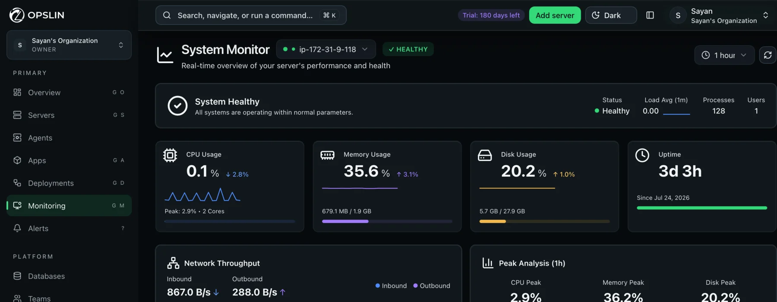Viewport: 777px width, 302px height.
Task: Click the "Peak: 2.9% • 2 Cores" text
Action: tap(194, 211)
